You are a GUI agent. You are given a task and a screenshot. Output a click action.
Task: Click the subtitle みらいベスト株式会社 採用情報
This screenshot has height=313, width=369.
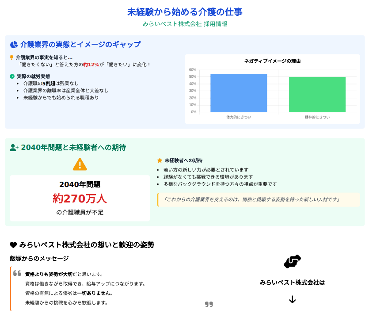tap(185, 24)
